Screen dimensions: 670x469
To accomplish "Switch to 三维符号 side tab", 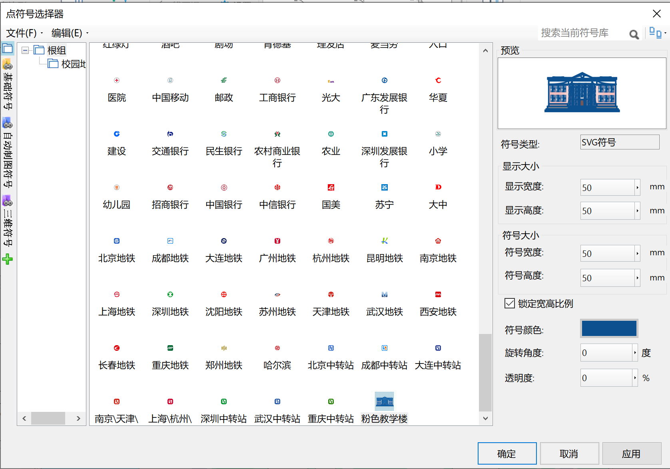I will coord(8,221).
